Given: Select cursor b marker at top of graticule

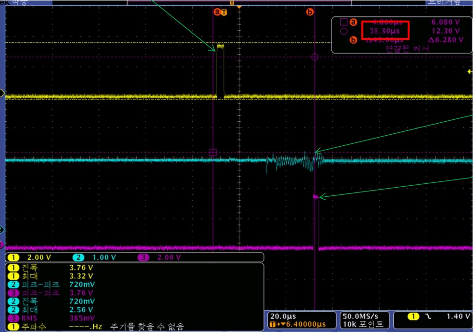Looking at the screenshot, I should coord(310,12).
